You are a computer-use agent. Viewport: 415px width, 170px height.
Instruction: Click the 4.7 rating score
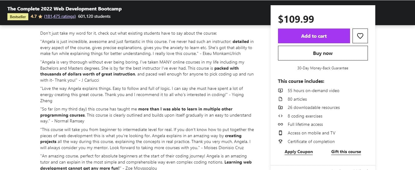pyautogui.click(x=34, y=16)
